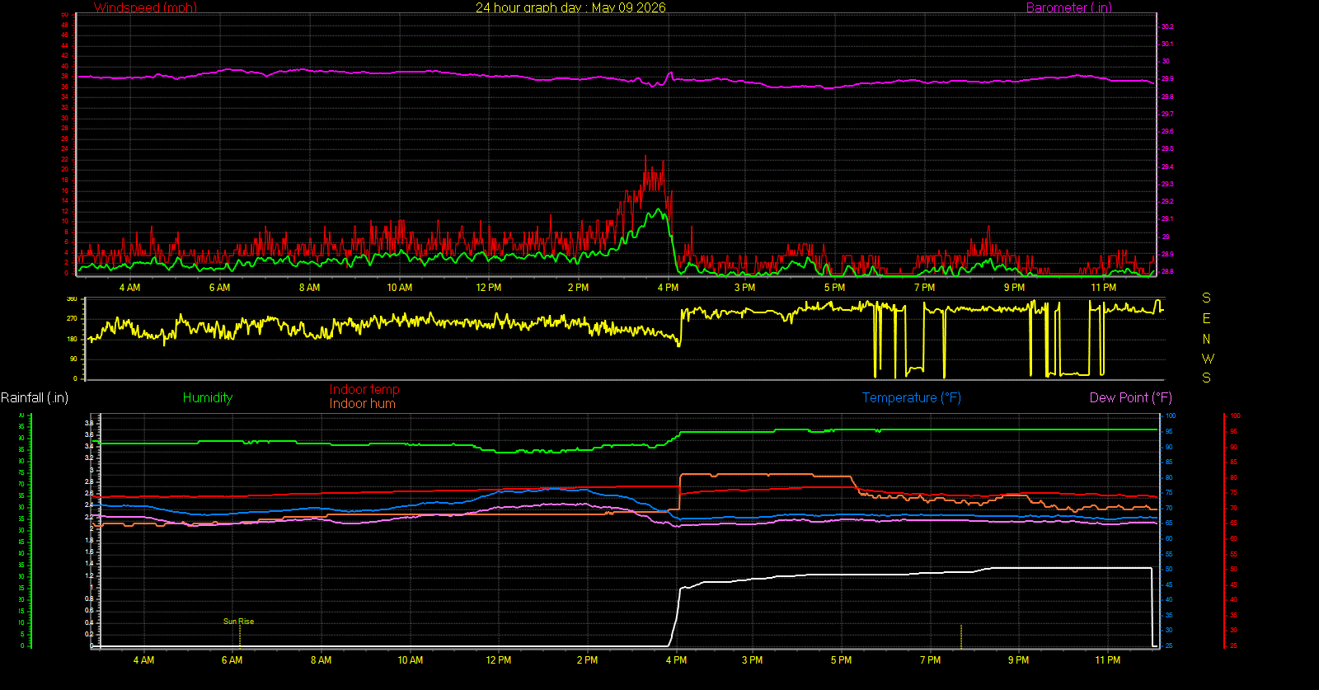Click the "29.5" barometer axis value
The image size is (1319, 690).
(1167, 149)
